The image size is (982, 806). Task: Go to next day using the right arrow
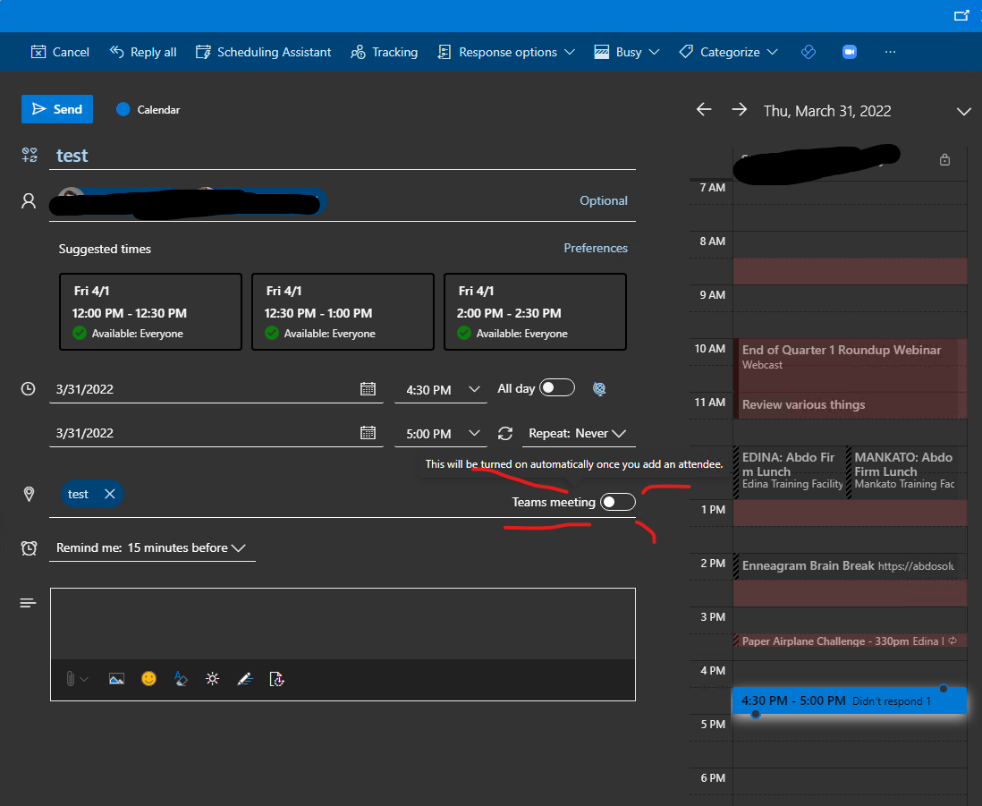coord(740,108)
